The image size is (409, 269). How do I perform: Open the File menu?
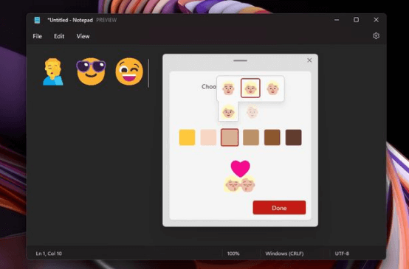[38, 36]
